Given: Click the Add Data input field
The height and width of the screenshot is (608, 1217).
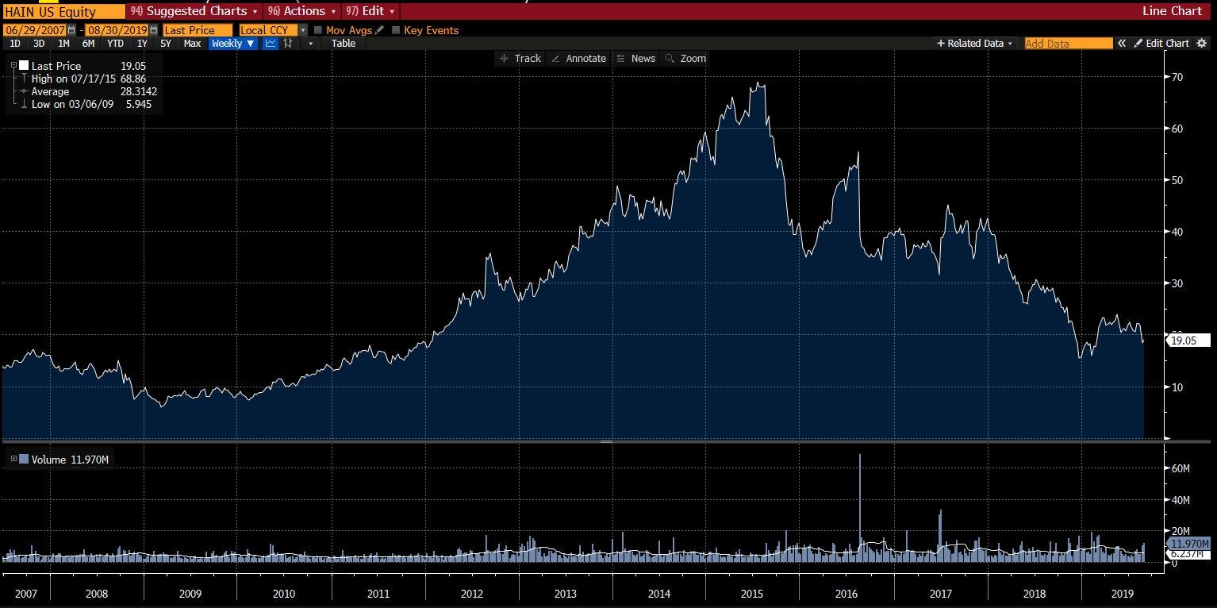Looking at the screenshot, I should pos(1068,44).
